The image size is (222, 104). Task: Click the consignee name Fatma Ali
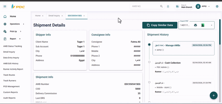coord(136,42)
